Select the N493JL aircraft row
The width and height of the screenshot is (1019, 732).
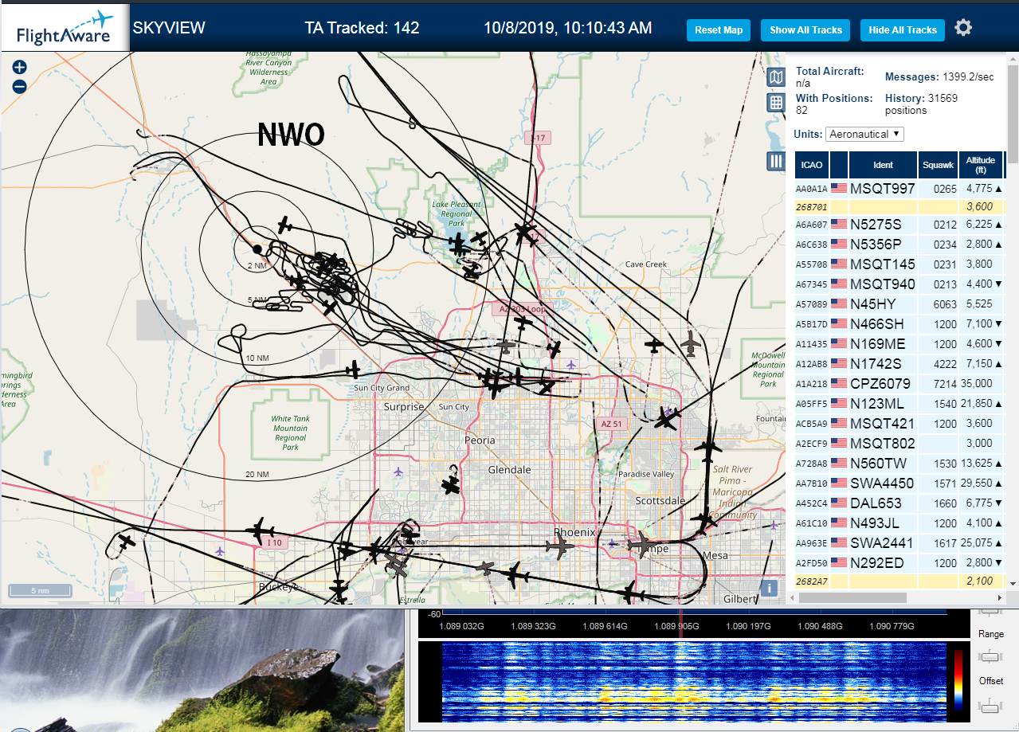click(900, 523)
